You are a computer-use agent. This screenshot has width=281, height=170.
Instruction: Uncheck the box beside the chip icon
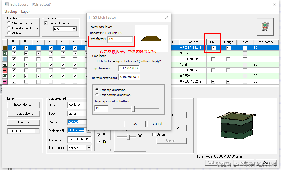click(x=98, y=142)
